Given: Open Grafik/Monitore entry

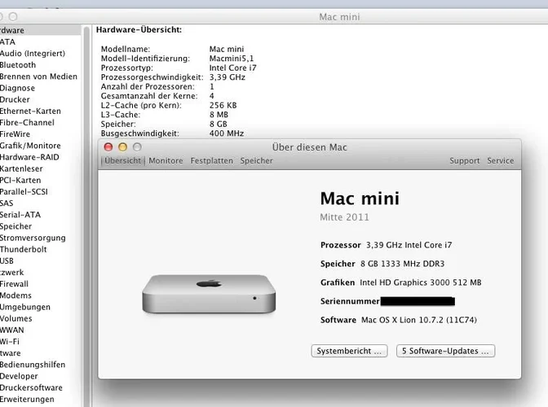Looking at the screenshot, I should pyautogui.click(x=30, y=146).
